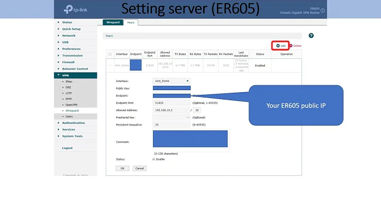This screenshot has width=381, height=214.
Task: Click the RX Packets column header
Action: click(x=226, y=54)
